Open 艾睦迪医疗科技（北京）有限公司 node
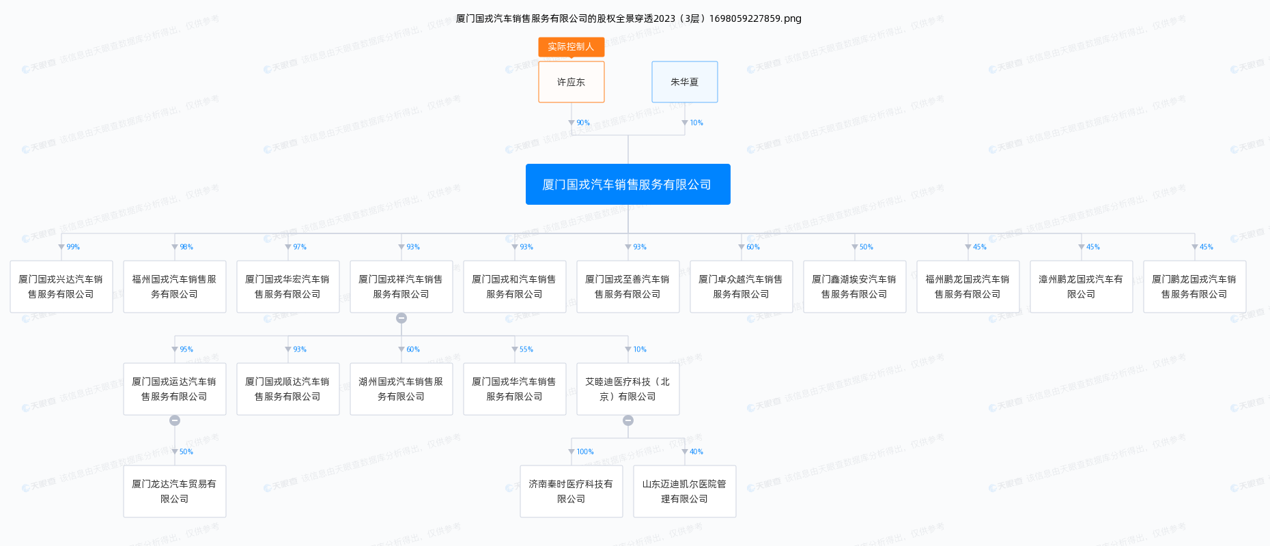Viewport: 1270px width, 546px height. (628, 389)
